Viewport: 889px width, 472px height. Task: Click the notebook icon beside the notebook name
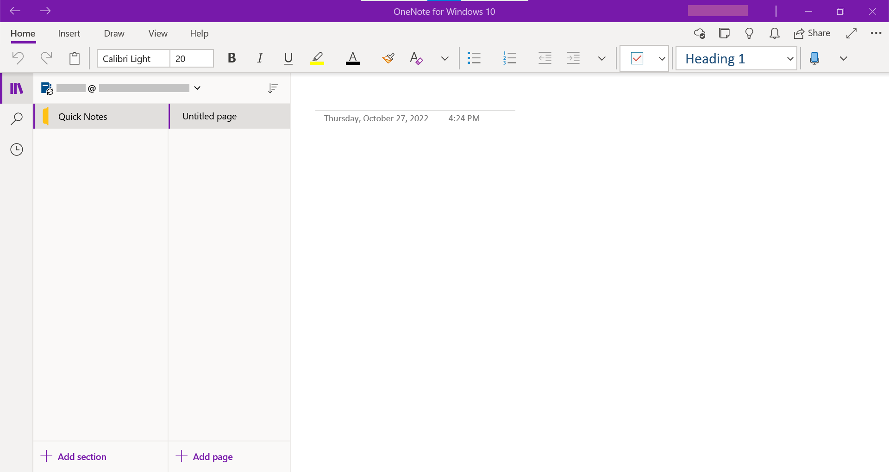(47, 88)
